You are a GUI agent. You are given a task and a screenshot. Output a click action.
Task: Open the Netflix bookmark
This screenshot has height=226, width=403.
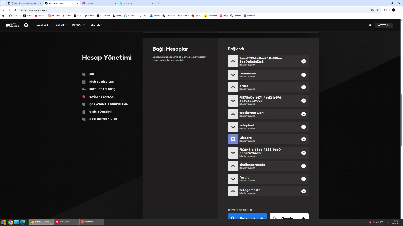coord(67,16)
